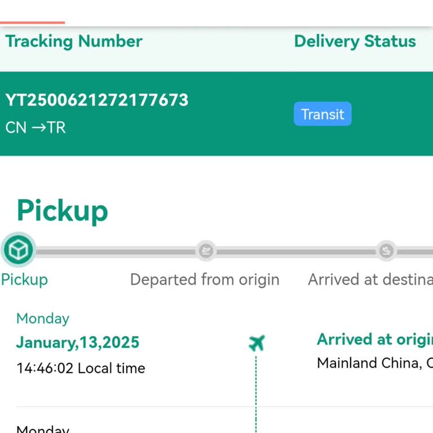Click progress bar between Pickup and Departed
This screenshot has width=433, height=433.
click(116, 251)
